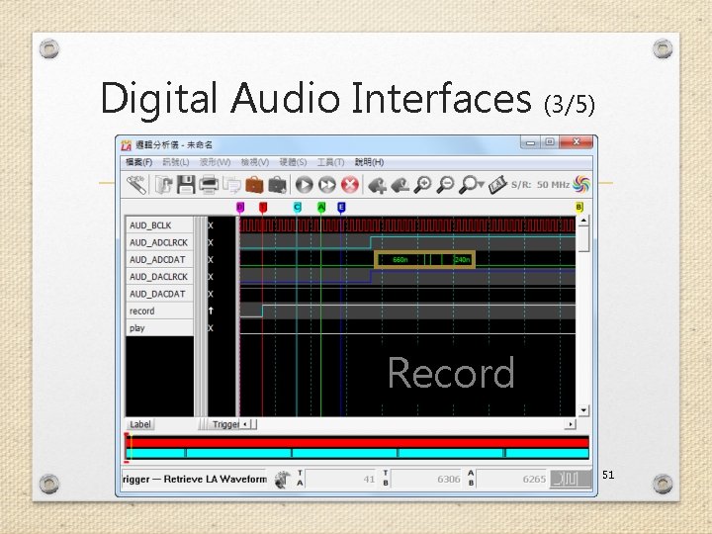Select the AUD_DACDAT signal label
This screenshot has height=534, width=712.
click(x=160, y=294)
